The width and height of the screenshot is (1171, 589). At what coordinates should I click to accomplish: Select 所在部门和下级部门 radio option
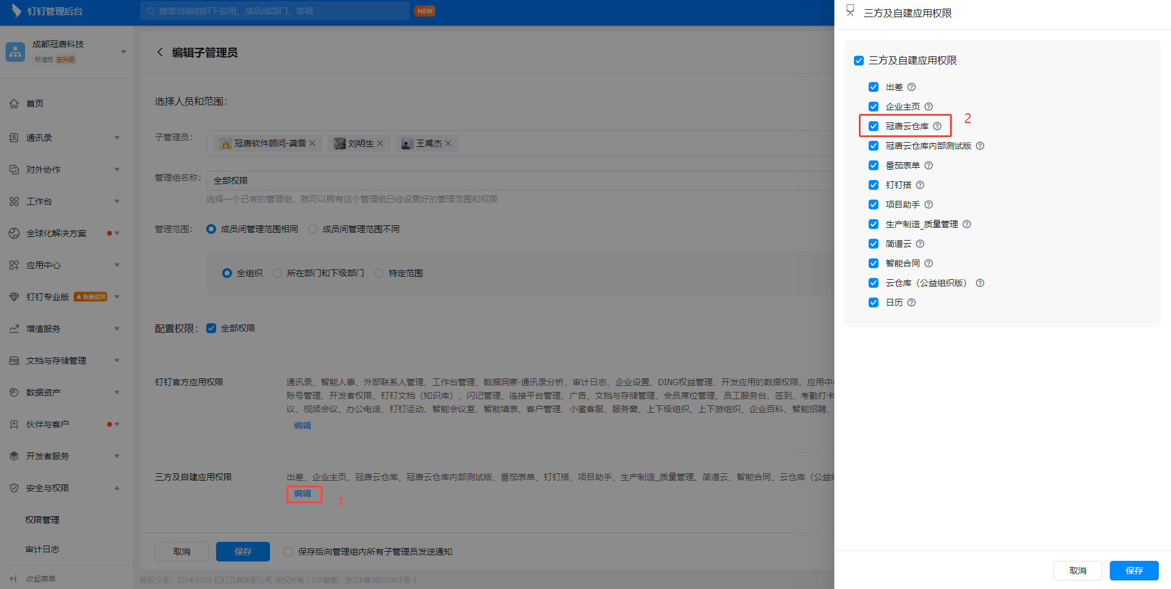[277, 273]
